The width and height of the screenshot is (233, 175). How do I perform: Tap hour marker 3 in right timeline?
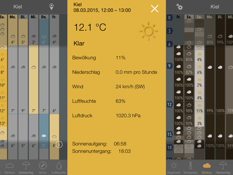pyautogui.click(x=169, y=31)
